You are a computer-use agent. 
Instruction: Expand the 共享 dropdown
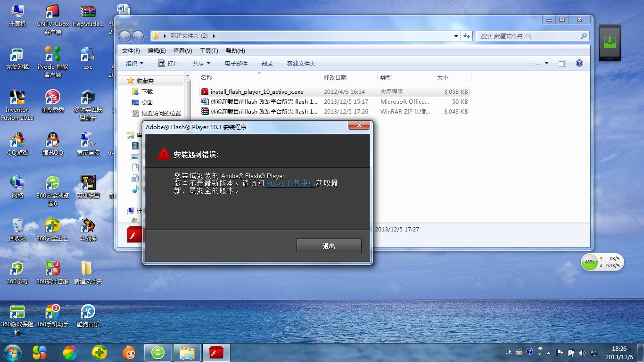pos(201,63)
